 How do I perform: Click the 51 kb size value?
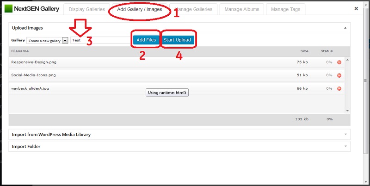point(302,75)
